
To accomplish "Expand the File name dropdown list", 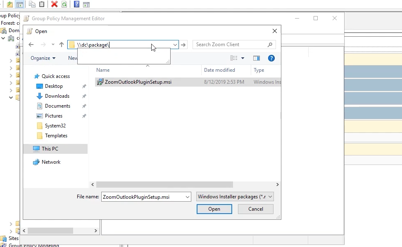I will coord(187,197).
